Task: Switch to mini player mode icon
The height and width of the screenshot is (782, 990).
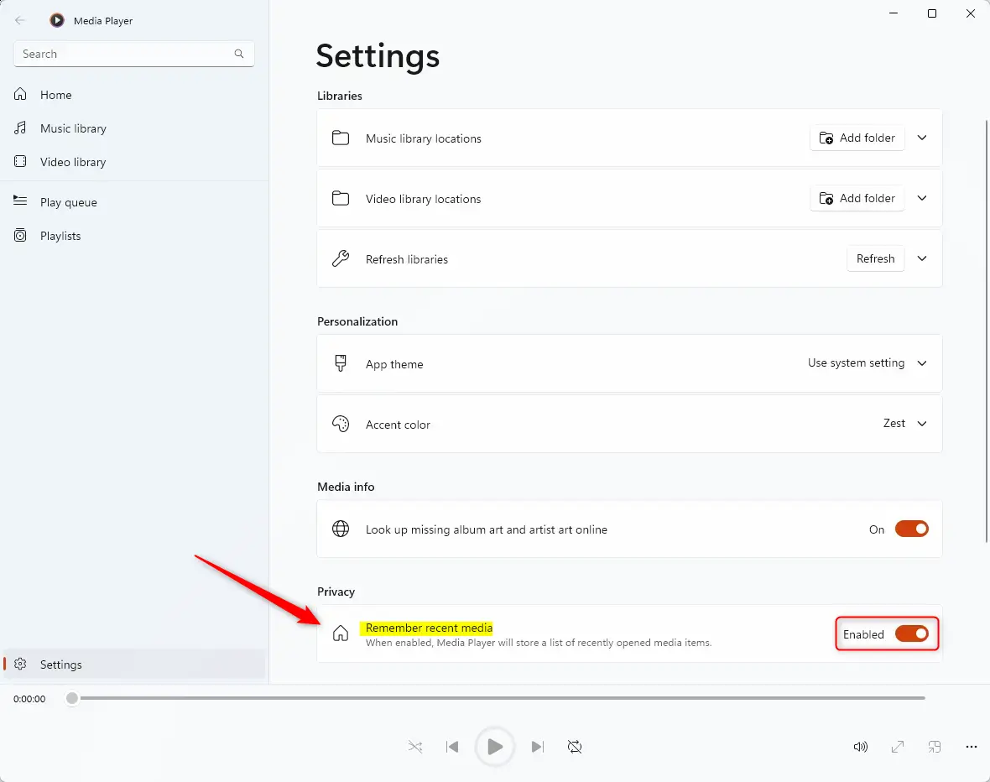Action: coord(934,746)
